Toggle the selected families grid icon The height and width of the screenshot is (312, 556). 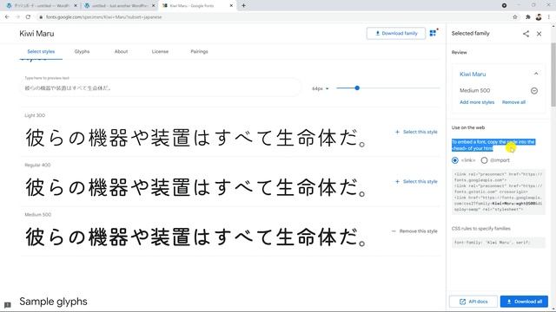pos(433,33)
